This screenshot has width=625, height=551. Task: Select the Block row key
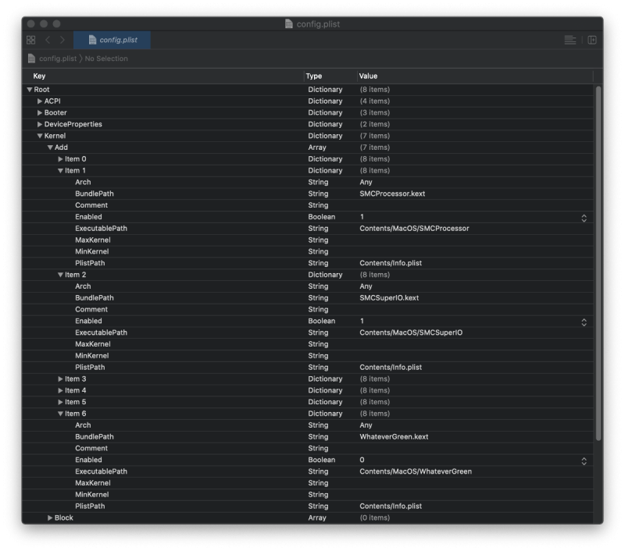64,517
